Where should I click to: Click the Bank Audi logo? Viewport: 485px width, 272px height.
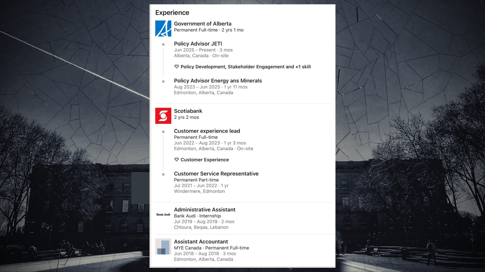tap(163, 215)
